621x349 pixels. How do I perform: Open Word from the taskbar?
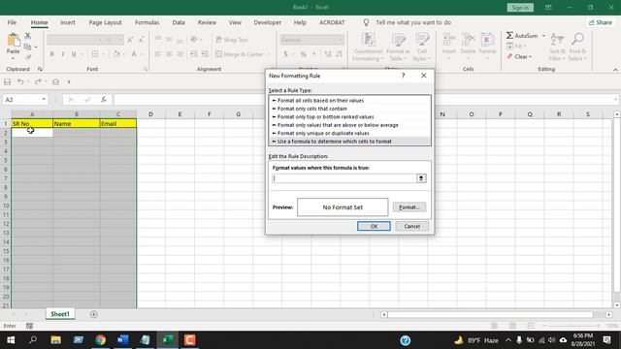pos(123,340)
